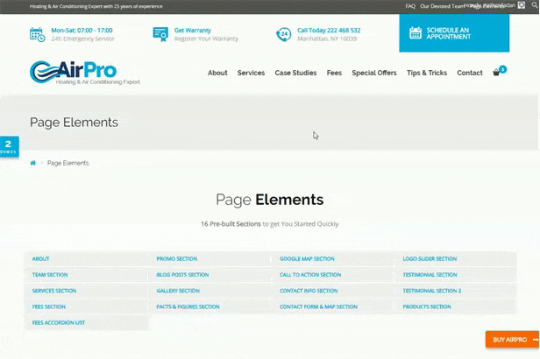Jump to Google Map Section

pyautogui.click(x=307, y=258)
